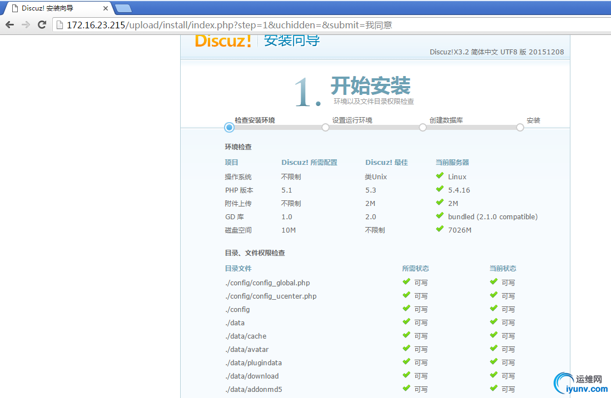Image resolution: width=611 pixels, height=398 pixels.
Task: Click 当前状态 check for ./data/plugindata
Action: click(x=494, y=361)
